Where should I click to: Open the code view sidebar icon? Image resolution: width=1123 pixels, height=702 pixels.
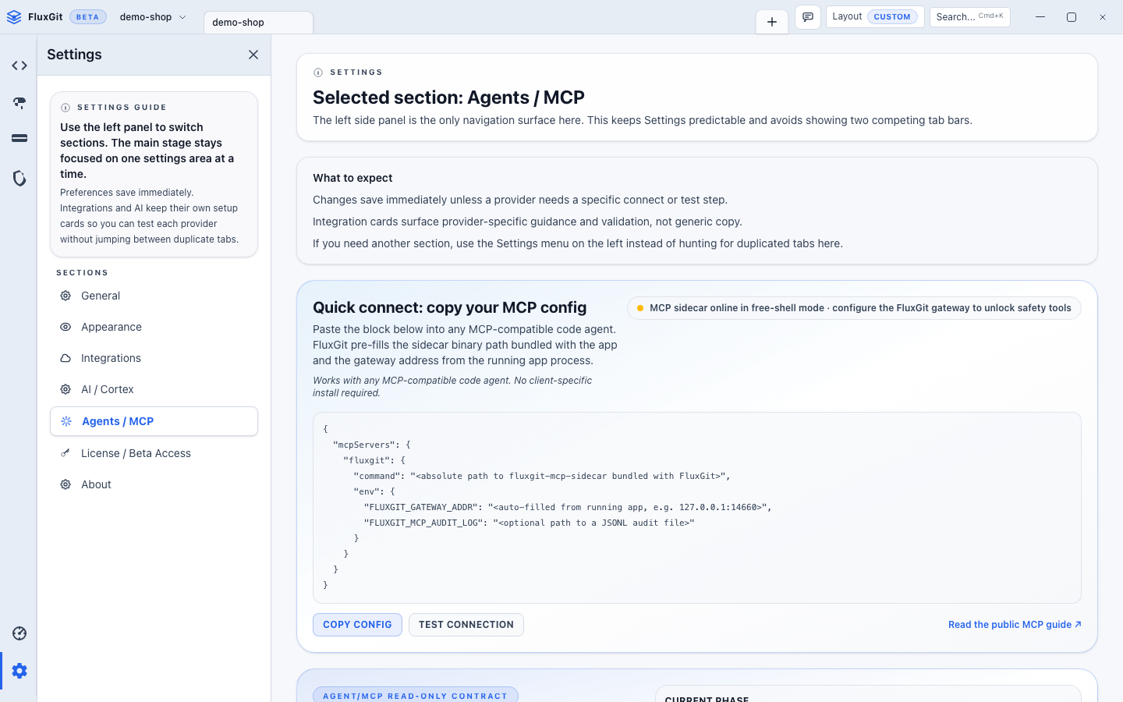(x=19, y=66)
